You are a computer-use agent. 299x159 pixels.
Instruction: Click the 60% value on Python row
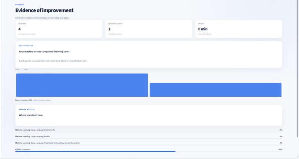click(280, 149)
